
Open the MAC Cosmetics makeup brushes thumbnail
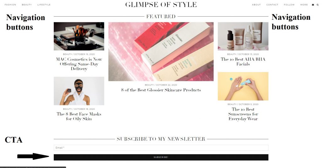tap(79, 36)
